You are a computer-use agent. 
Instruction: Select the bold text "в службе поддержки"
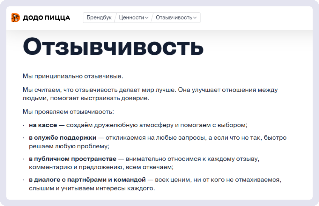pyautogui.click(x=63, y=138)
